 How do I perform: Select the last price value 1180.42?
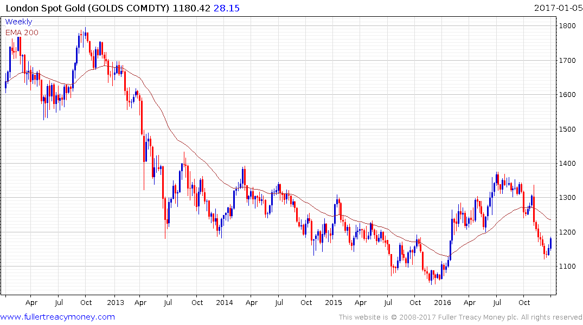coord(191,8)
